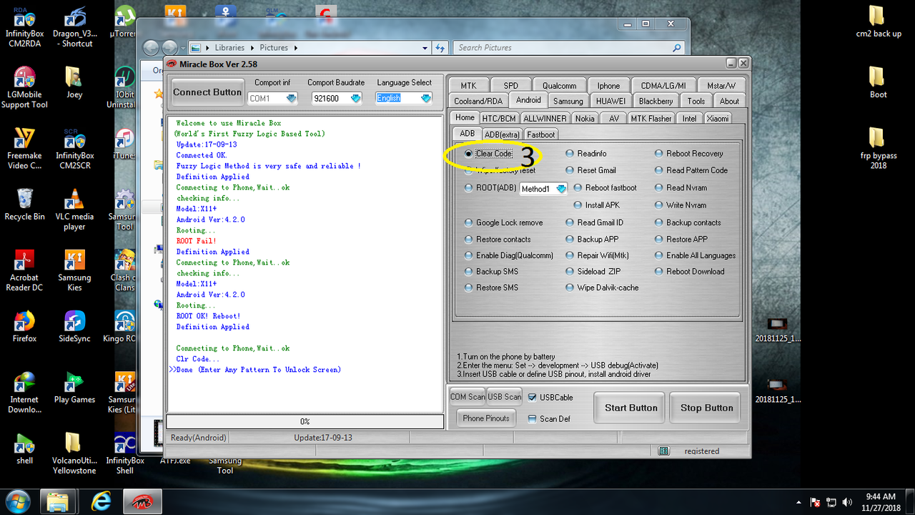Image resolution: width=915 pixels, height=515 pixels.
Task: Select Reboot Recovery radio option
Action: tap(689, 154)
